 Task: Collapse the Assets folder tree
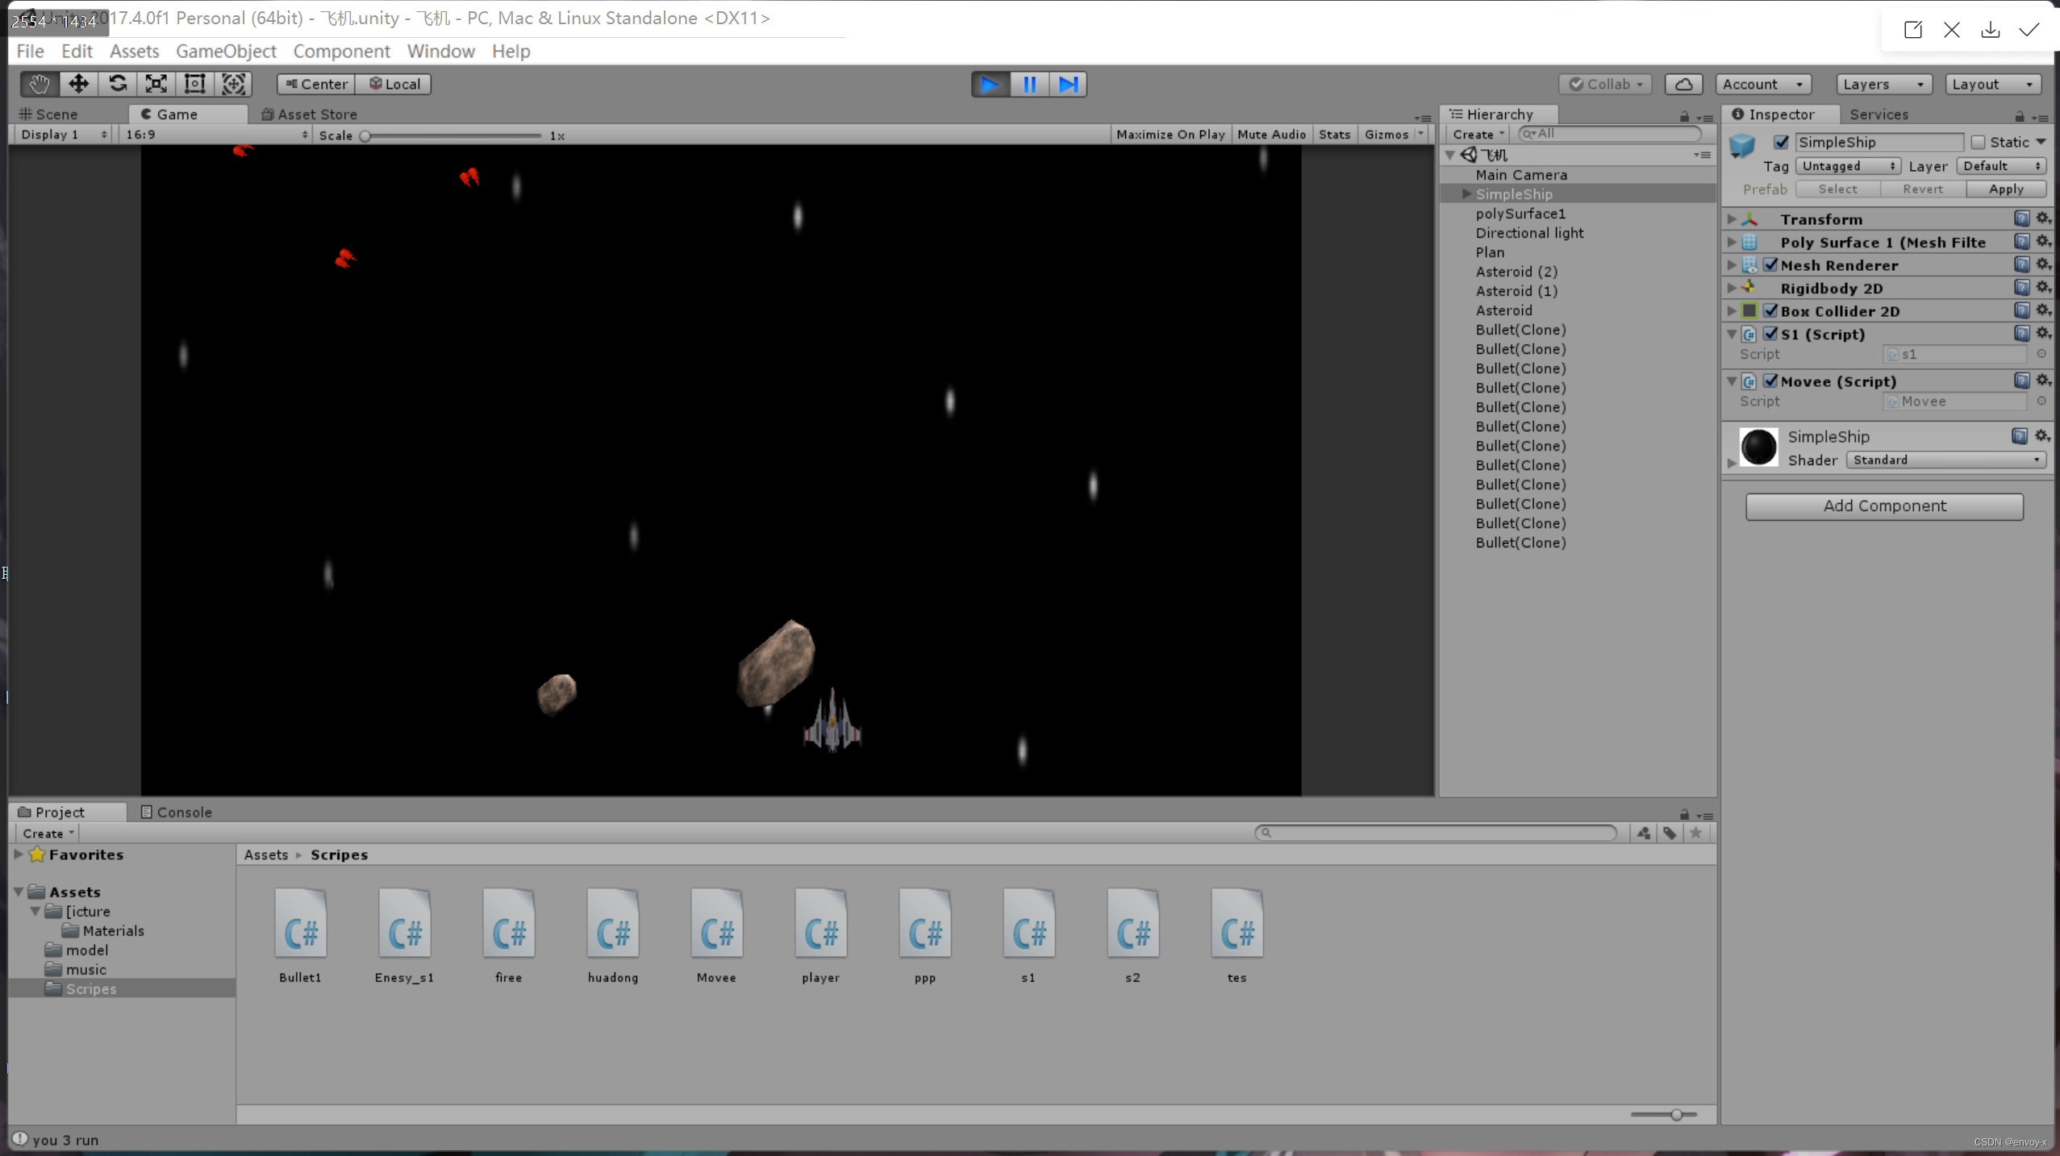pyautogui.click(x=19, y=892)
